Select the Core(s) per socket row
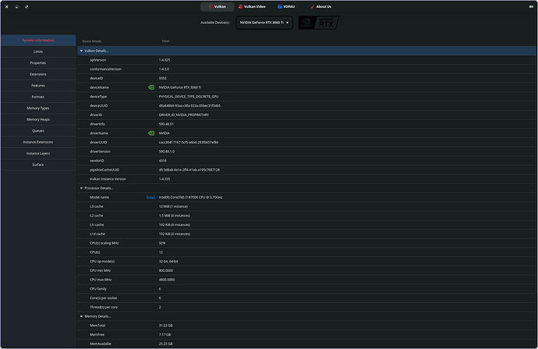This screenshot has height=349, width=538. point(306,298)
